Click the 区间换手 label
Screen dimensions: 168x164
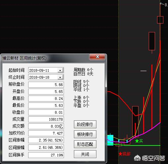pyautogui.click(x=17, y=155)
